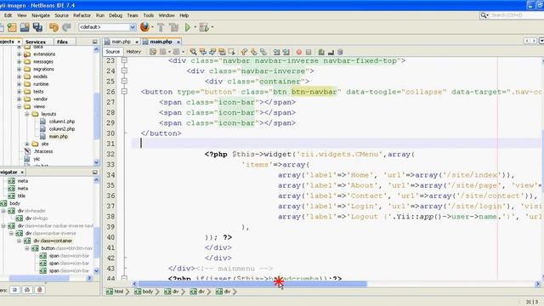Click the green Run Project arrow
Screen dimensions: 544x306
[188, 27]
